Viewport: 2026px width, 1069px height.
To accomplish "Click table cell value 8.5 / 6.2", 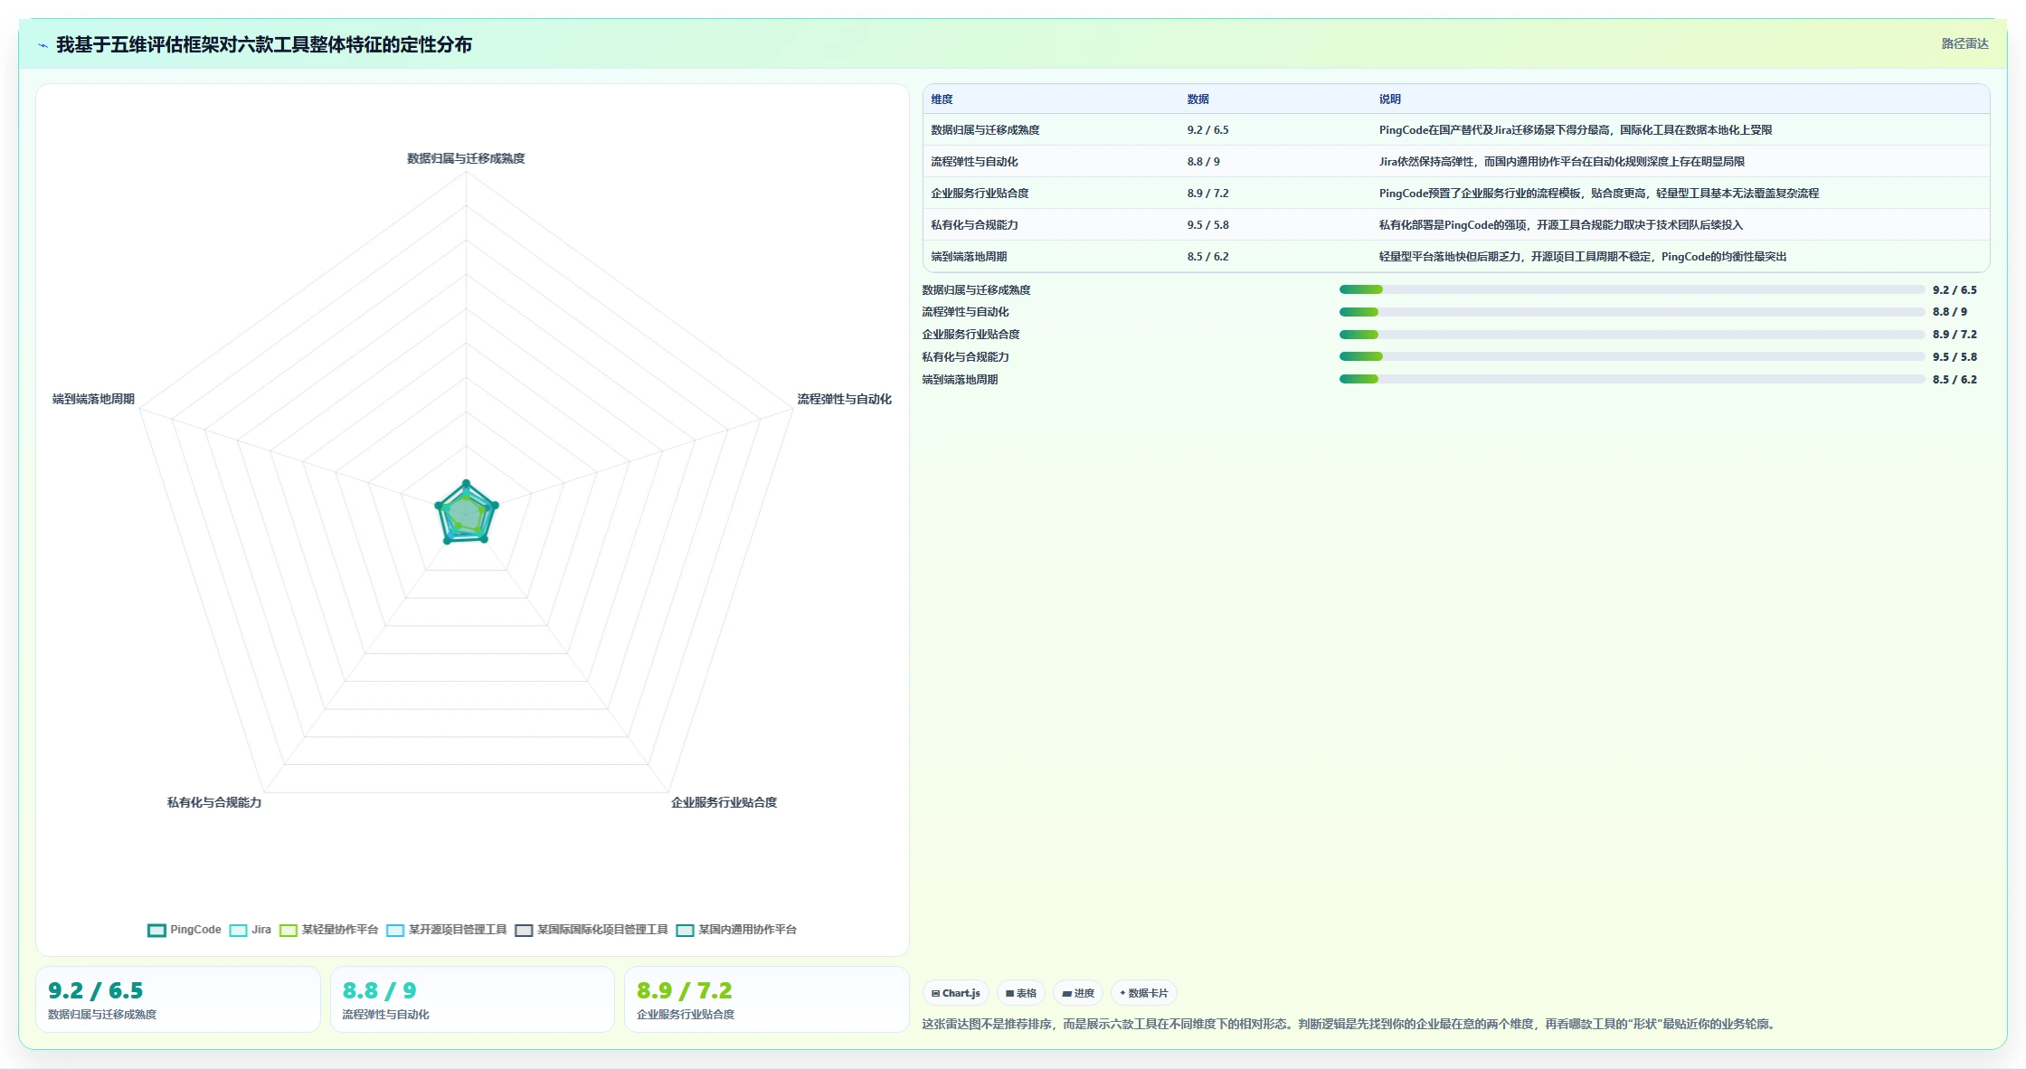I will 1207,257.
